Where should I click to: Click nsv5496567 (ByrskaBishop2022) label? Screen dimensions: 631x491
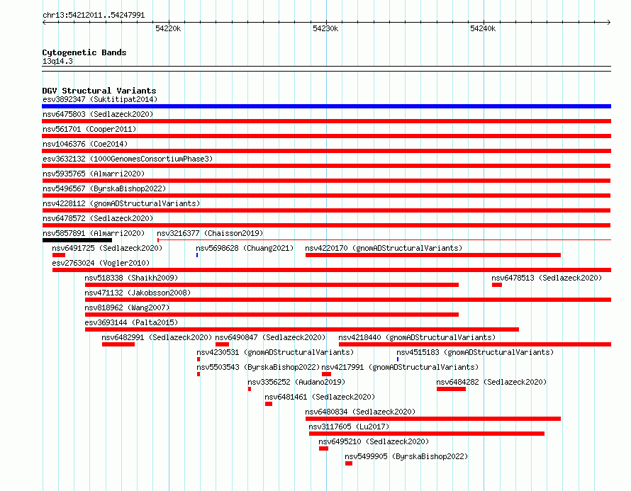pos(104,188)
